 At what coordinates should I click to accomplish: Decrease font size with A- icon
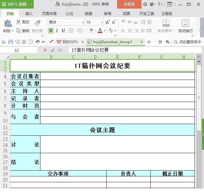coord(114,22)
